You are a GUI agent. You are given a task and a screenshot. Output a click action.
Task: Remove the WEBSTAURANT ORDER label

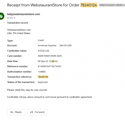124,5
